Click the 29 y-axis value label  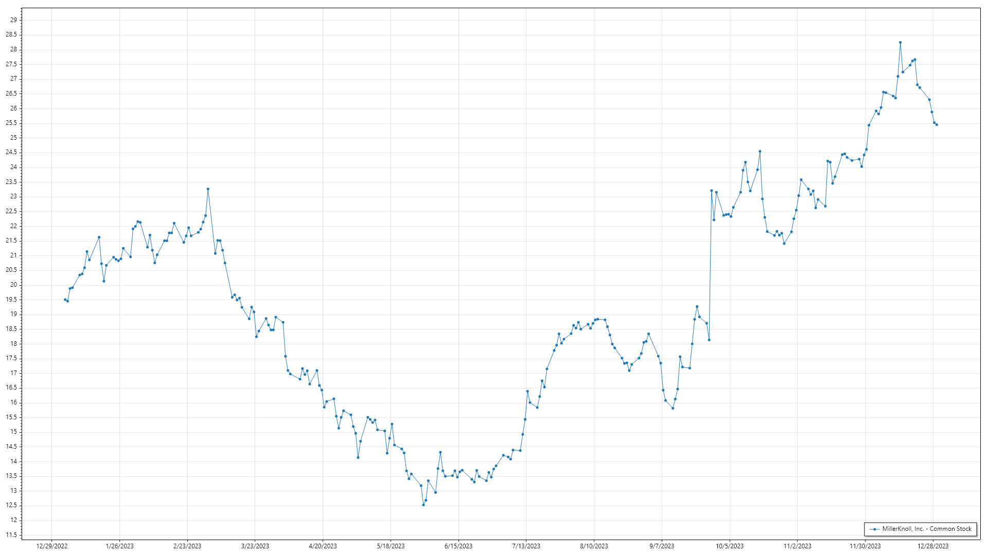coord(13,20)
